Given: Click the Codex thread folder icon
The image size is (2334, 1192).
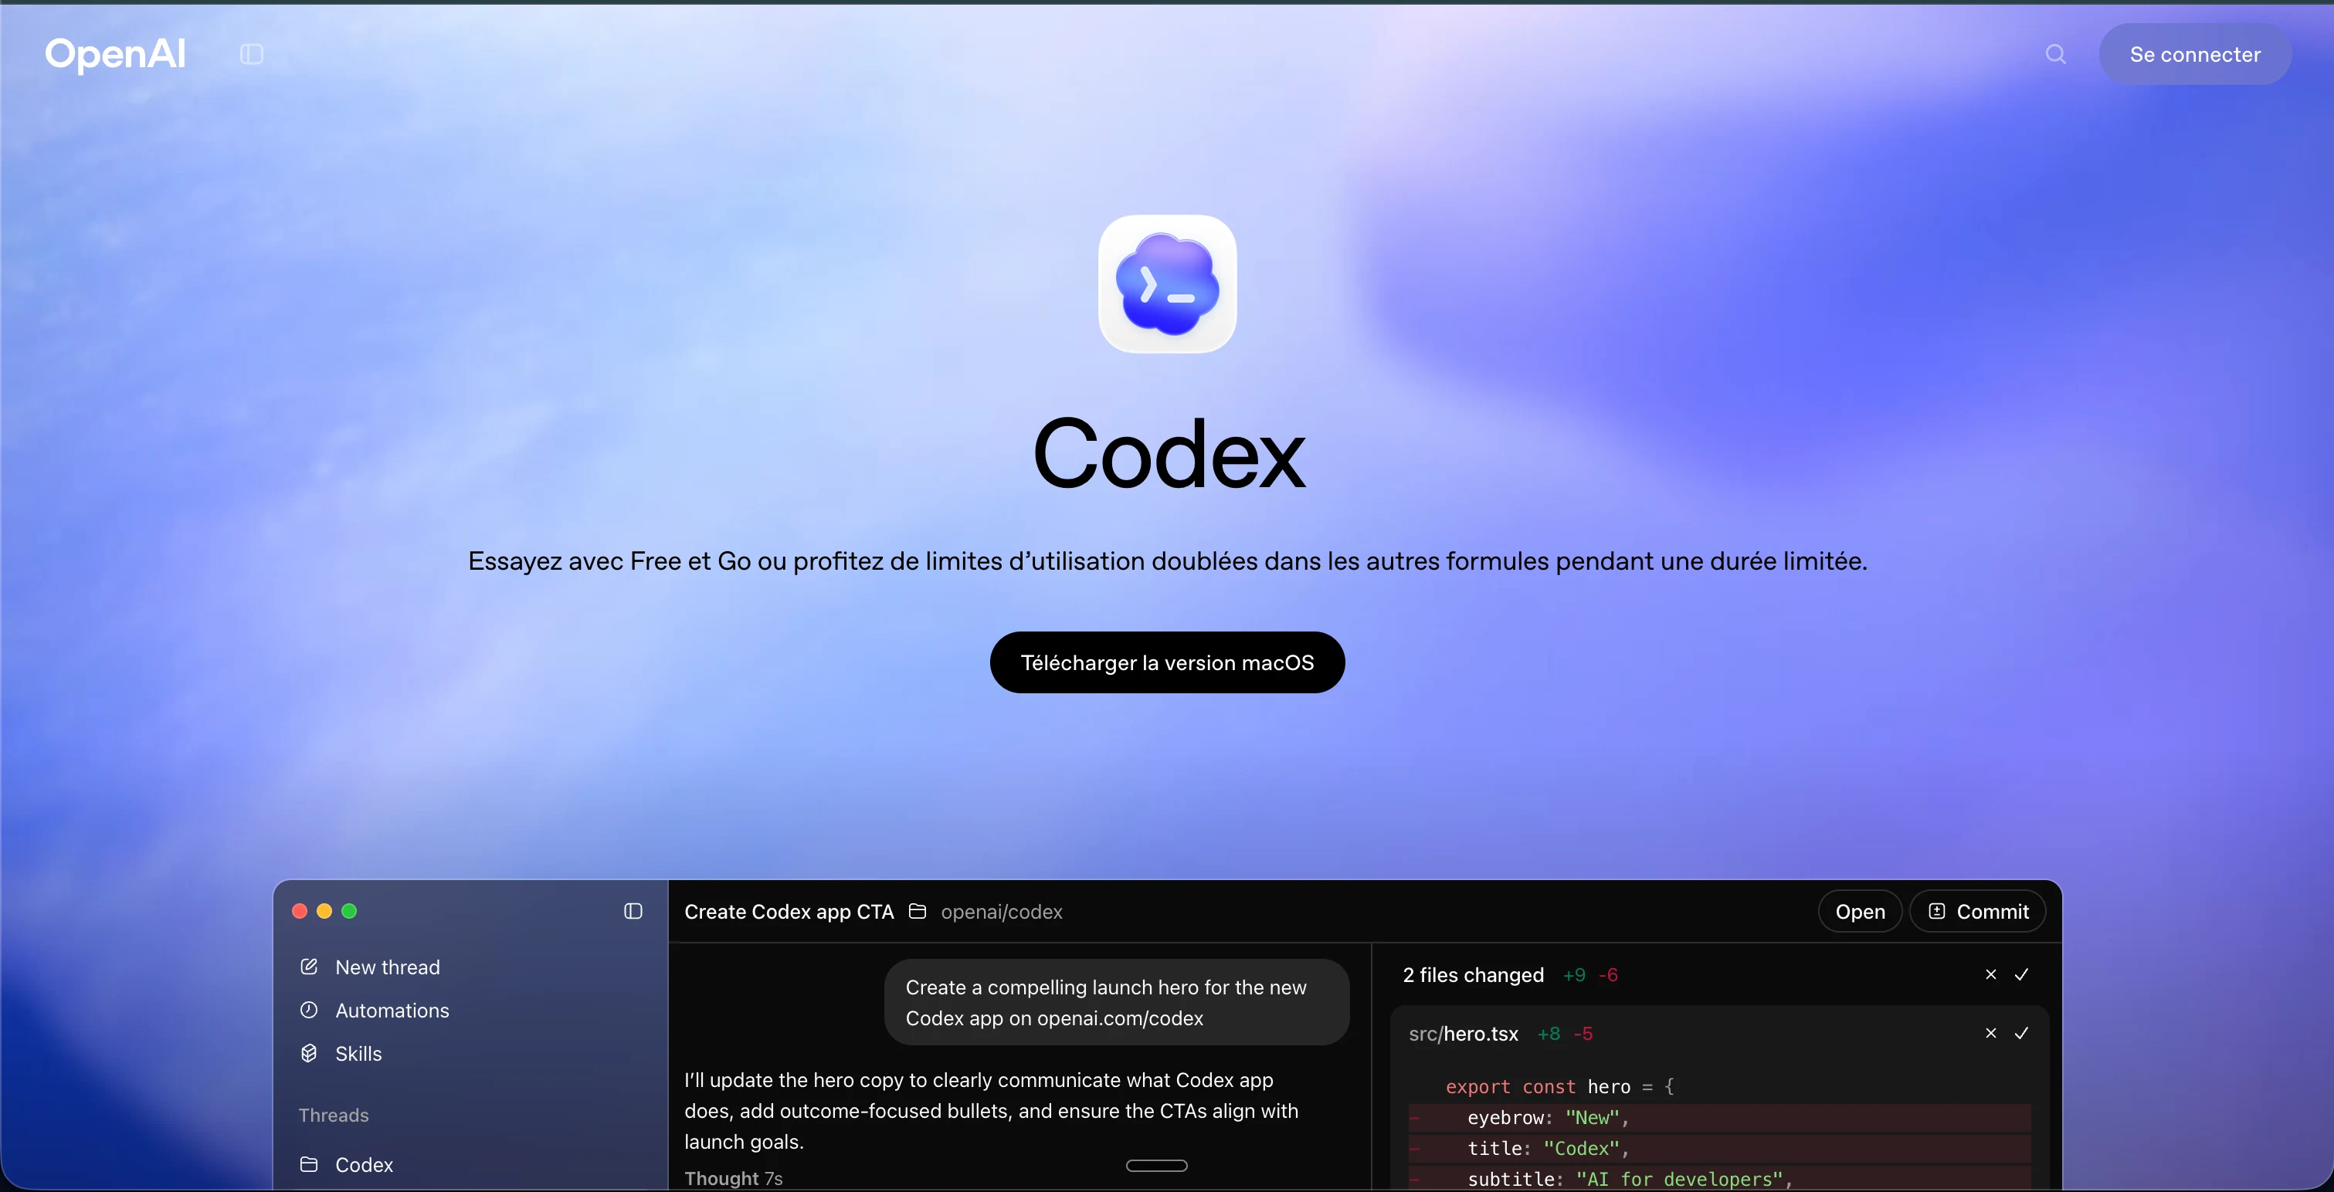Looking at the screenshot, I should (x=309, y=1164).
